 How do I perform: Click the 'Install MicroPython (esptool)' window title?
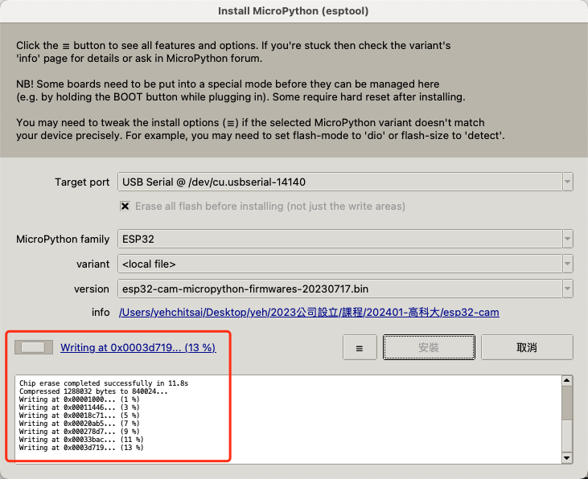pyautogui.click(x=294, y=11)
